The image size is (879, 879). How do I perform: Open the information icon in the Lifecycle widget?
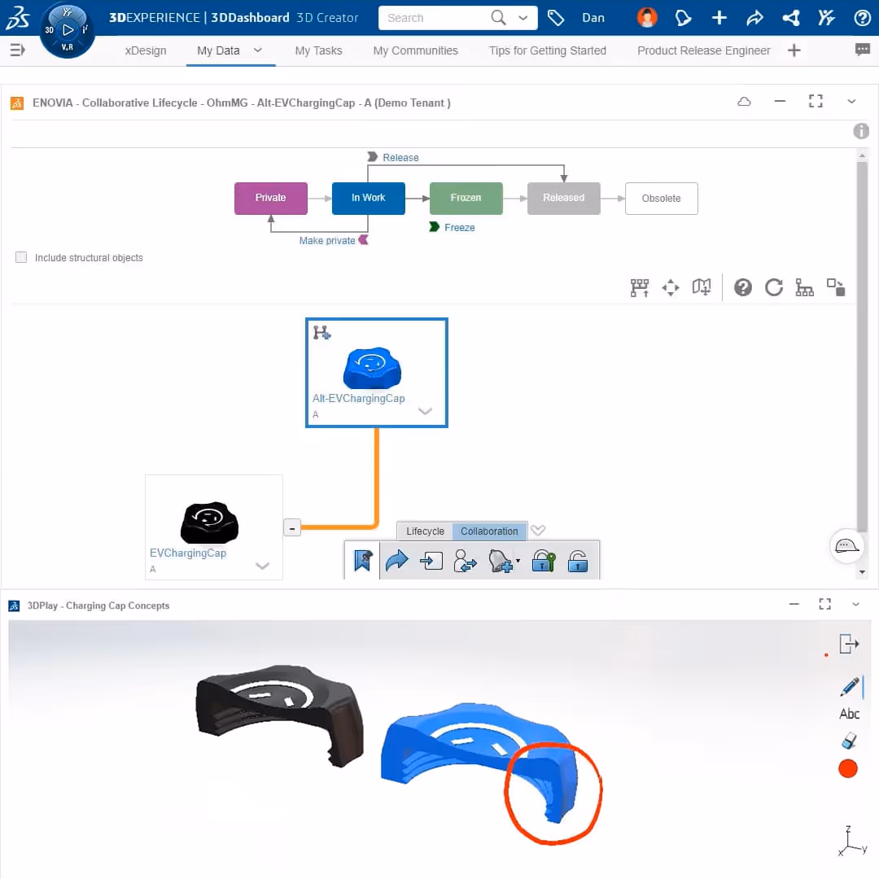861,131
